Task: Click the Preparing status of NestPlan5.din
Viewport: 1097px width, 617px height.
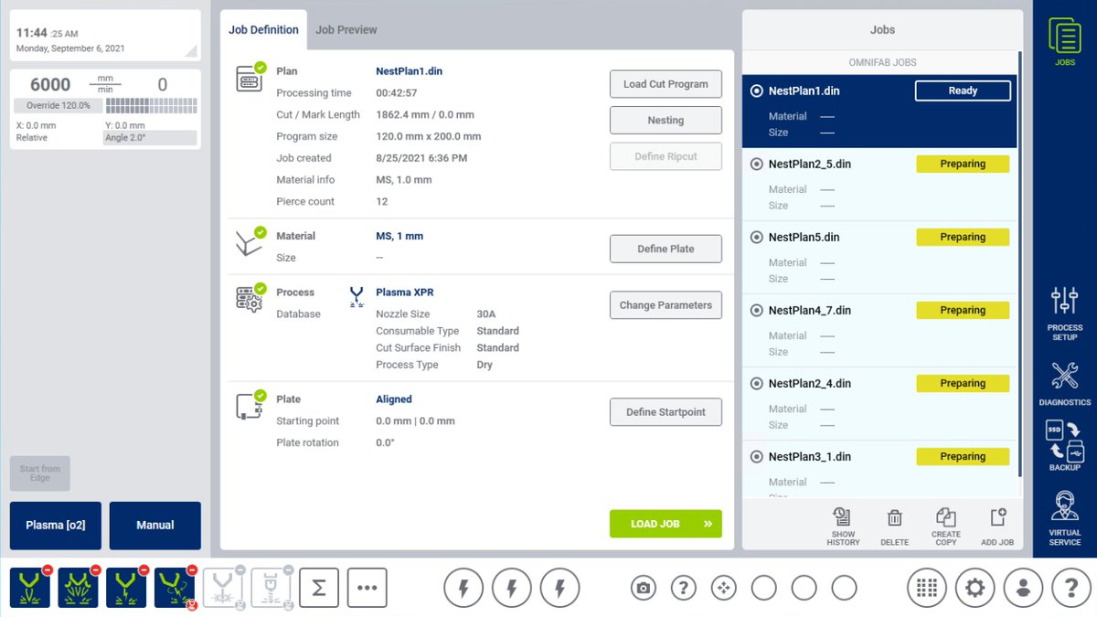Action: pyautogui.click(x=963, y=237)
